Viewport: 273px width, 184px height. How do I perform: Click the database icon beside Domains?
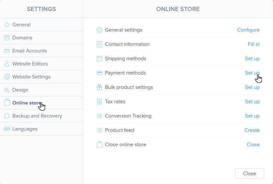point(7,38)
